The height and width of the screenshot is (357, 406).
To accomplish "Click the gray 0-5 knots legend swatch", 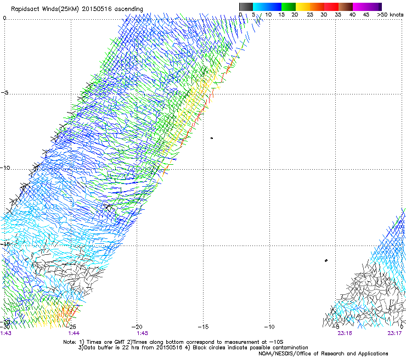I will 246,7.
